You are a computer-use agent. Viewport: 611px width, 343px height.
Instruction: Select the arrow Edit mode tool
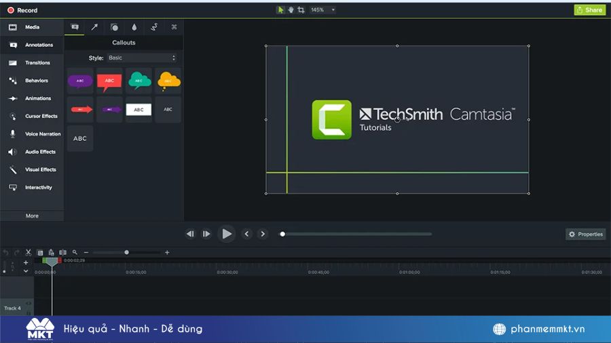[280, 9]
